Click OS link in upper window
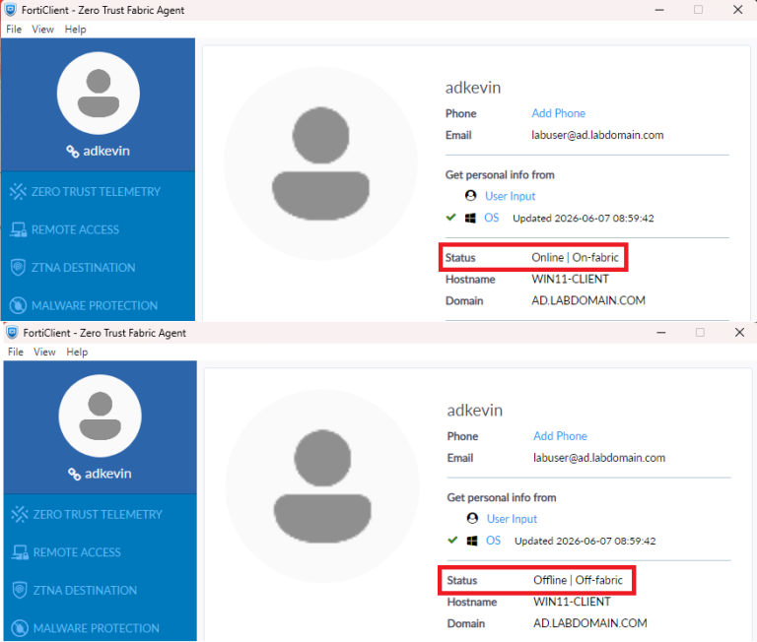 (492, 218)
